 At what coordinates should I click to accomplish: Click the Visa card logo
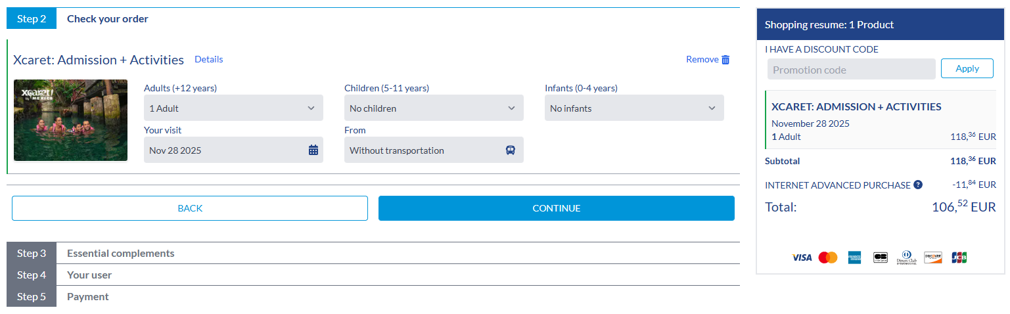coord(802,258)
